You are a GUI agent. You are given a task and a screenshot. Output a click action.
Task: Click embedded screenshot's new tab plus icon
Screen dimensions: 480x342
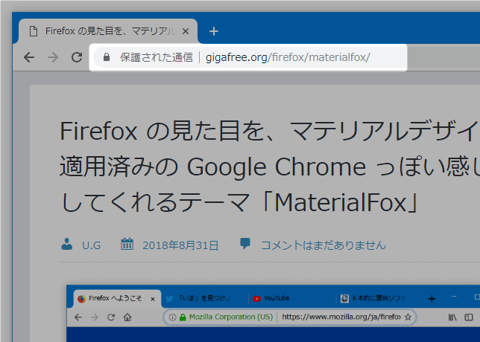[x=432, y=299]
